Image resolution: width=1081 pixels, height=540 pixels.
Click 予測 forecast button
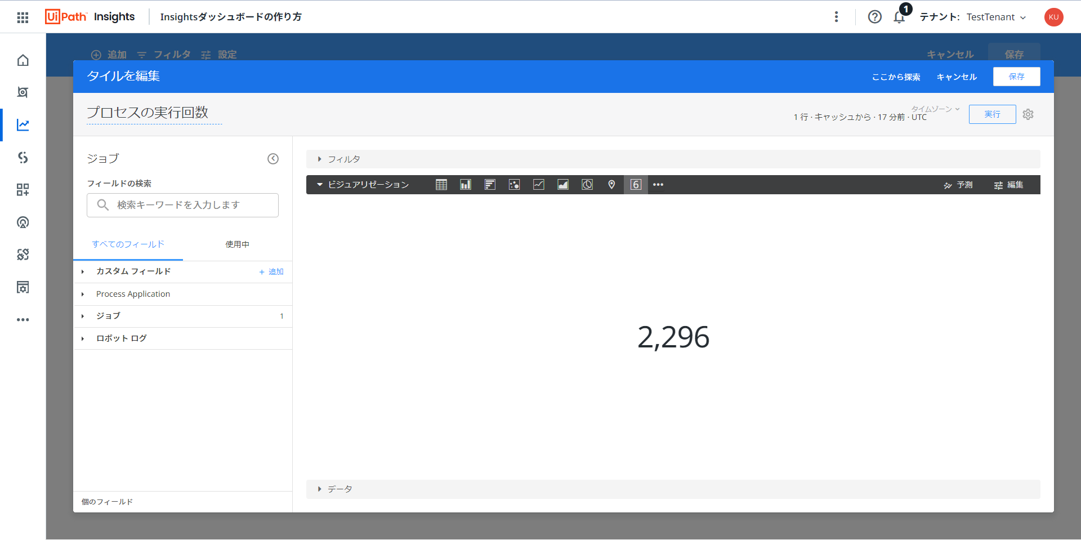coord(958,185)
